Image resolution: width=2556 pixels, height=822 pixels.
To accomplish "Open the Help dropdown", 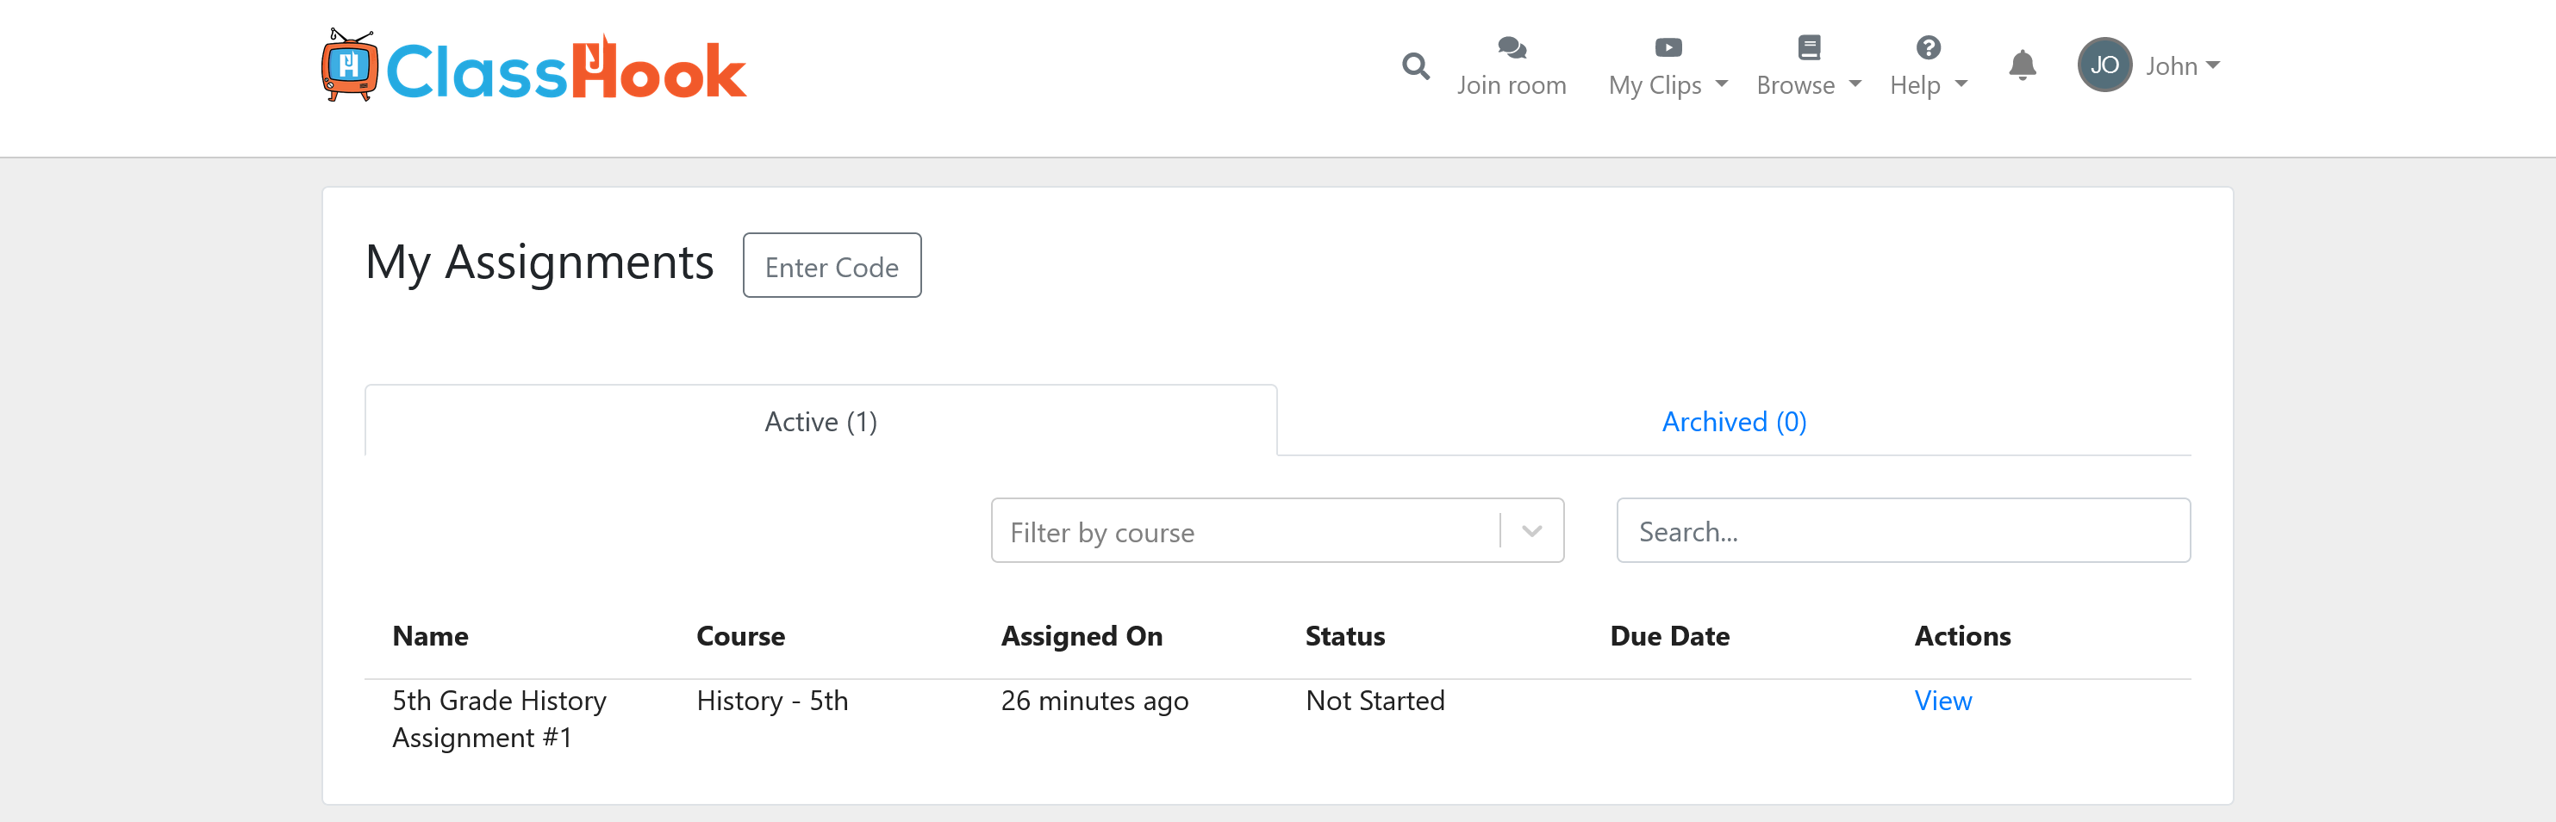I will (1927, 85).
